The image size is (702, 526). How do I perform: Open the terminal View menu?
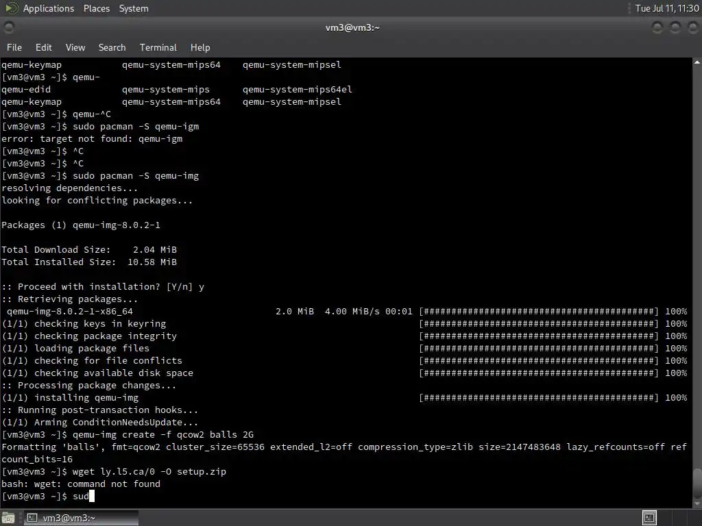click(75, 47)
